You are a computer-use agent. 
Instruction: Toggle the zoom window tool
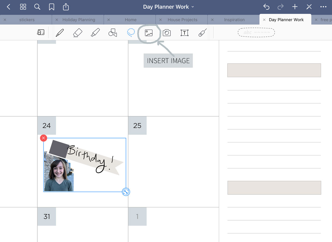coord(41,33)
